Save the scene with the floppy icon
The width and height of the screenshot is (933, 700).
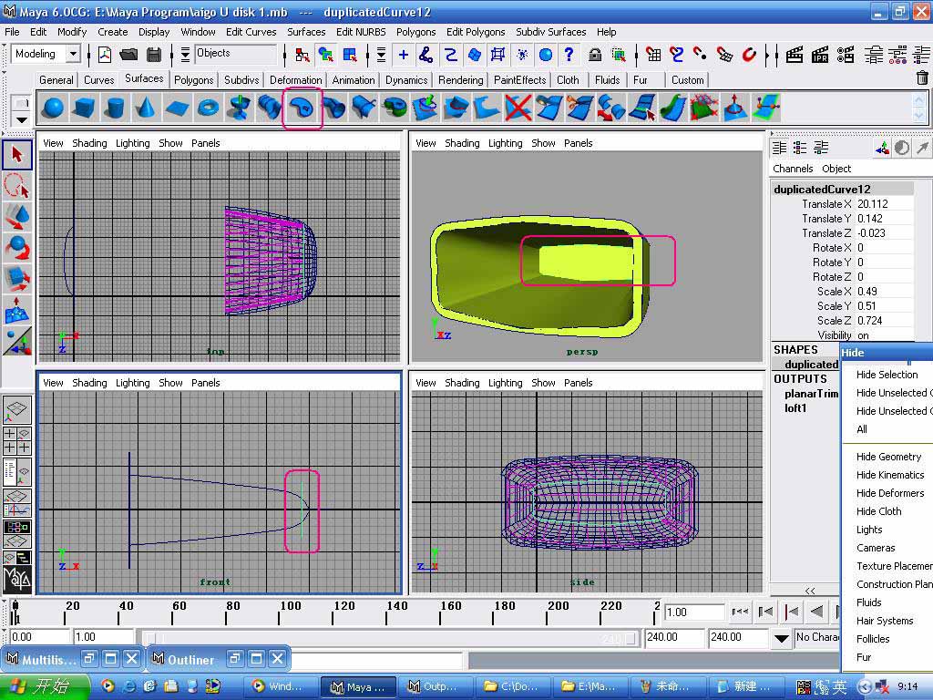pos(154,55)
